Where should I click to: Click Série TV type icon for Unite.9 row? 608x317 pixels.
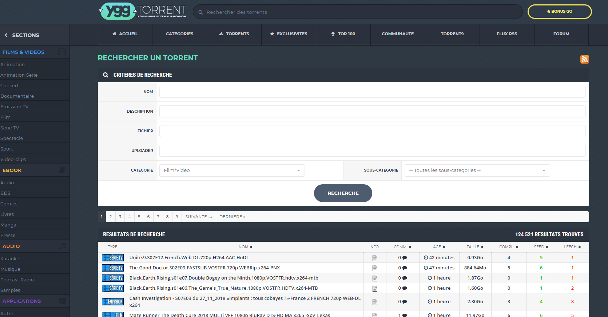click(113, 258)
